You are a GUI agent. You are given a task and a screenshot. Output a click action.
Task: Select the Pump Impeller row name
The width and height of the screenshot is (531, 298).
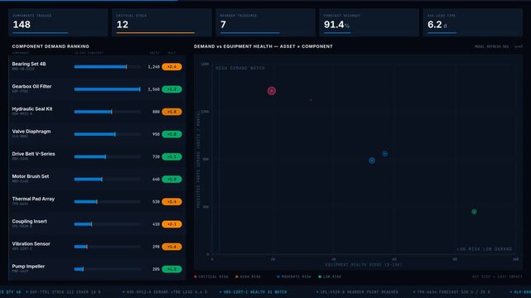click(x=28, y=267)
